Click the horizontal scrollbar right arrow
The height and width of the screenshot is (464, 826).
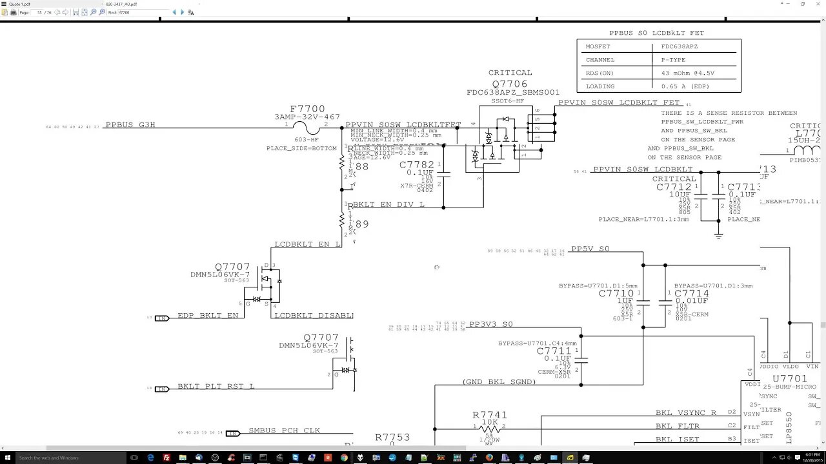pos(817,448)
